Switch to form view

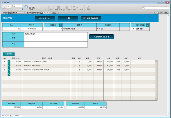pyautogui.click(x=41, y=13)
